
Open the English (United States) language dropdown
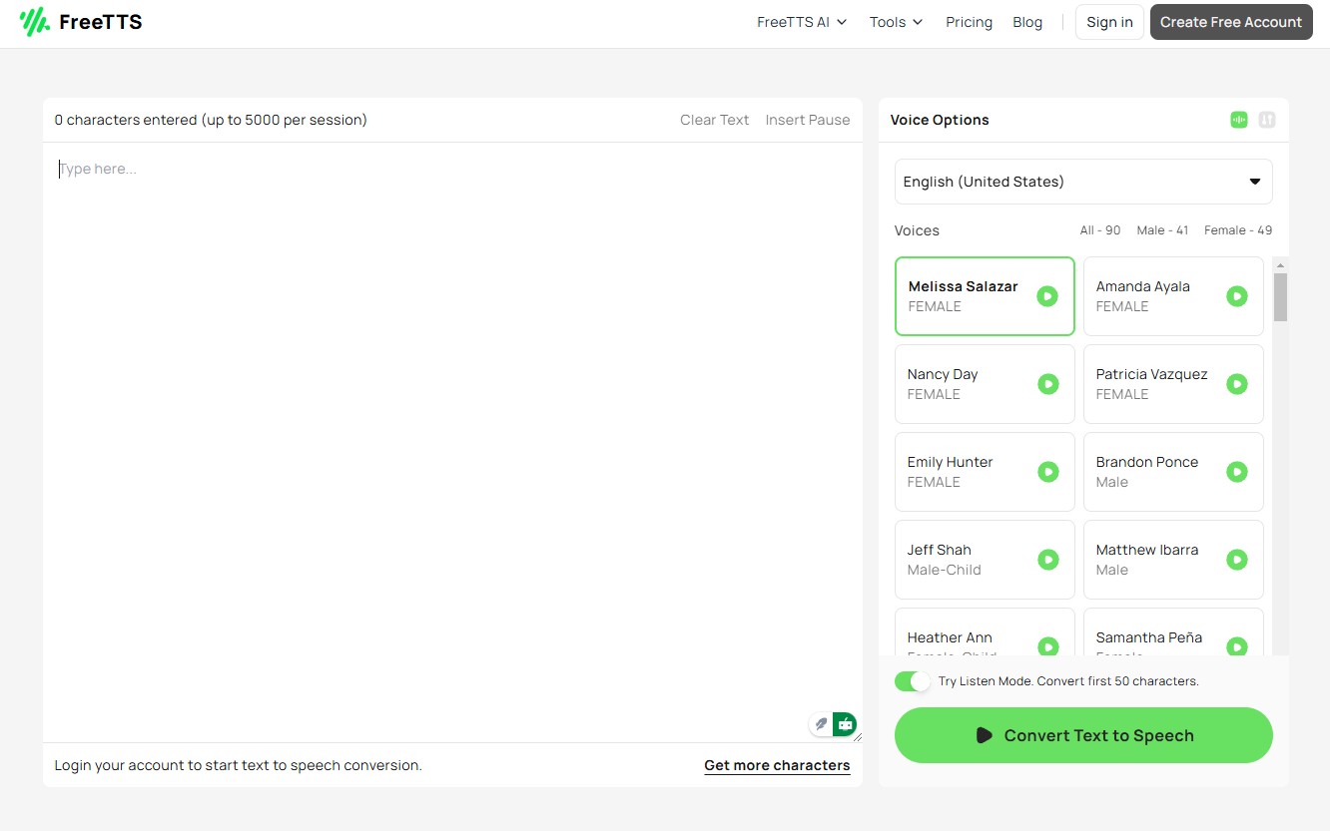[x=1083, y=182]
